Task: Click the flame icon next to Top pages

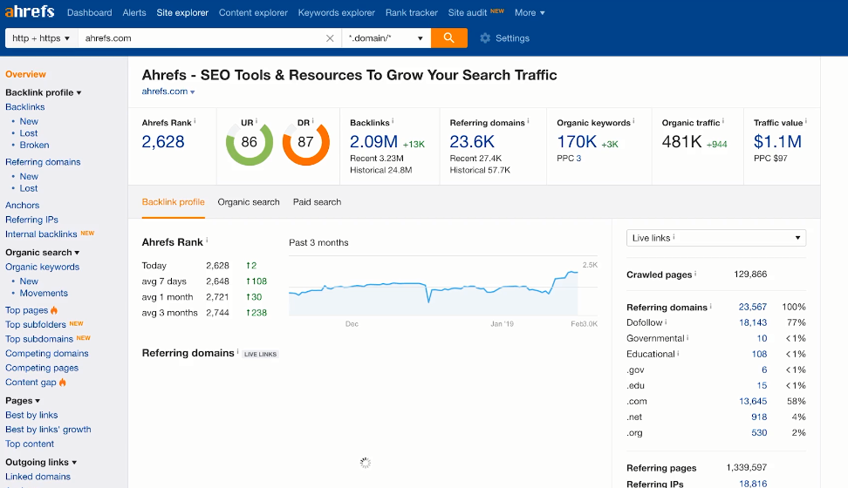Action: [54, 310]
